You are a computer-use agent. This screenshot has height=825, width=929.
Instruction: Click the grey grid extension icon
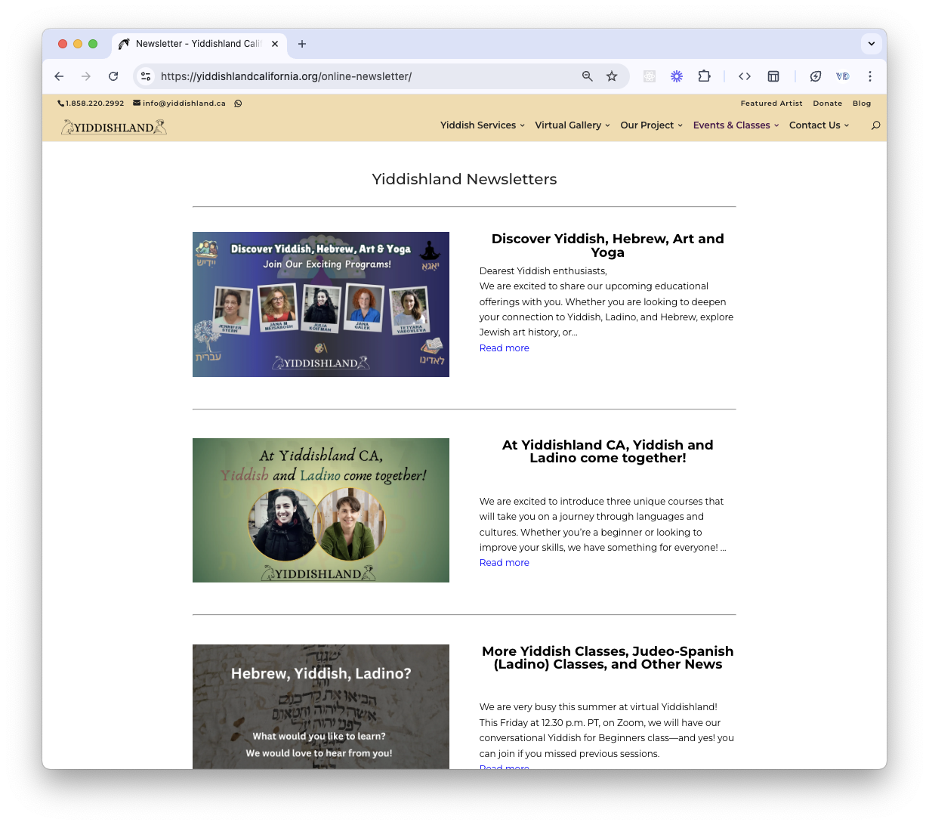pos(650,76)
